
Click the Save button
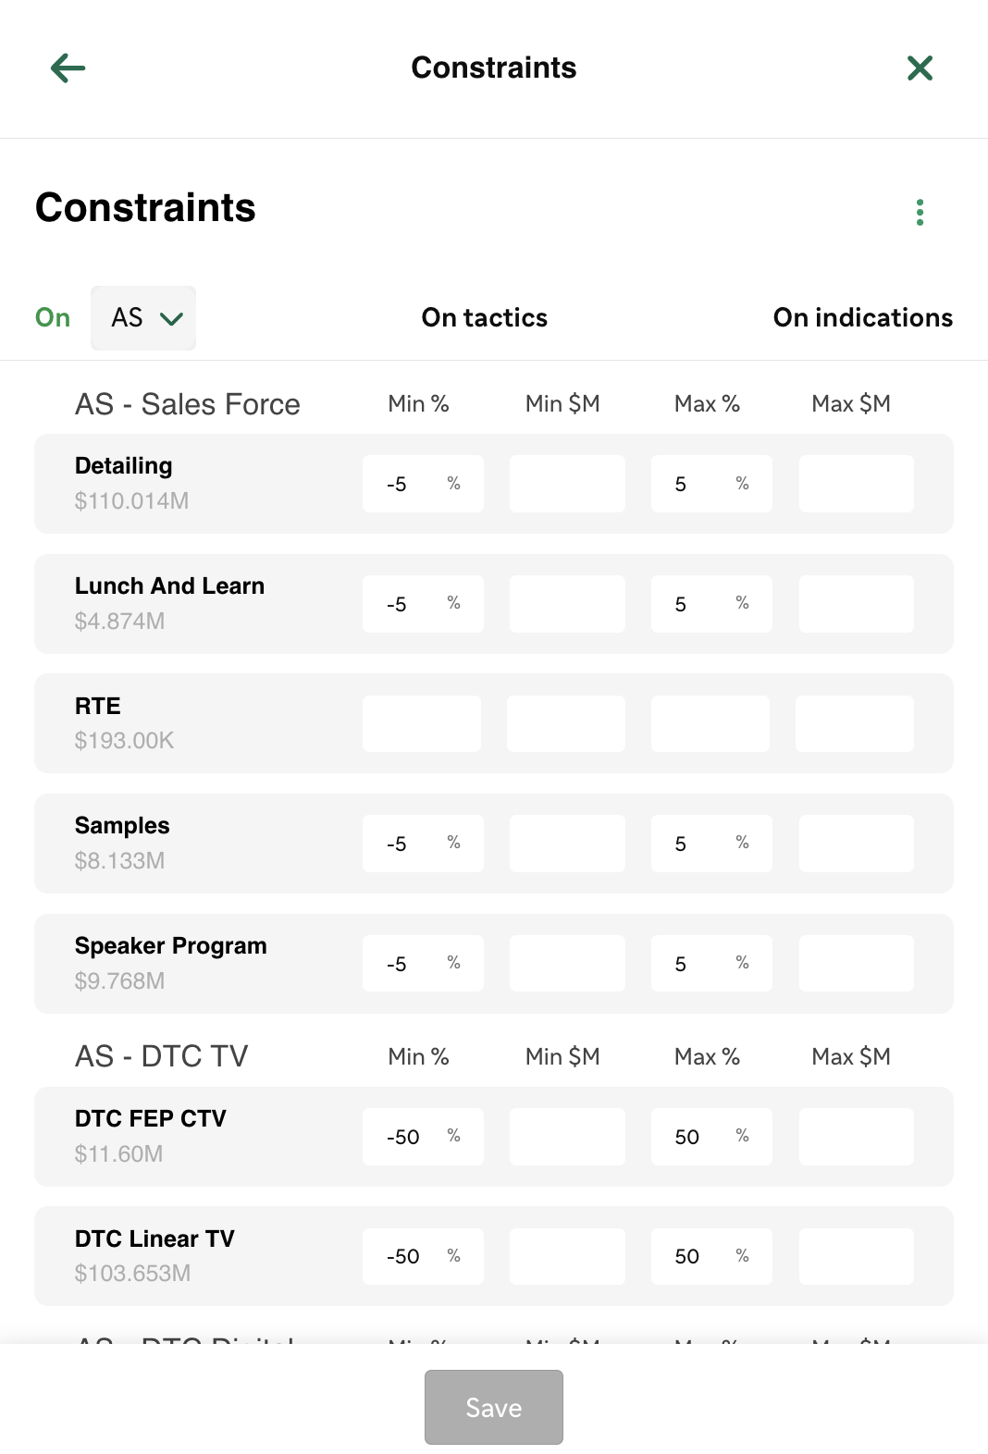point(494,1407)
